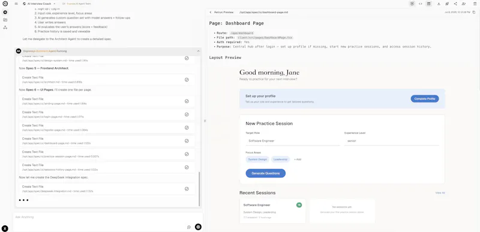Click the check icon on the practice-session-page.md row

coord(187,154)
